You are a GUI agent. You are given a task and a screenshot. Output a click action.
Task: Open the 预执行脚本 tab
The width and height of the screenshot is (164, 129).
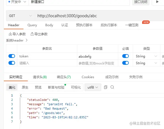pos(84,25)
